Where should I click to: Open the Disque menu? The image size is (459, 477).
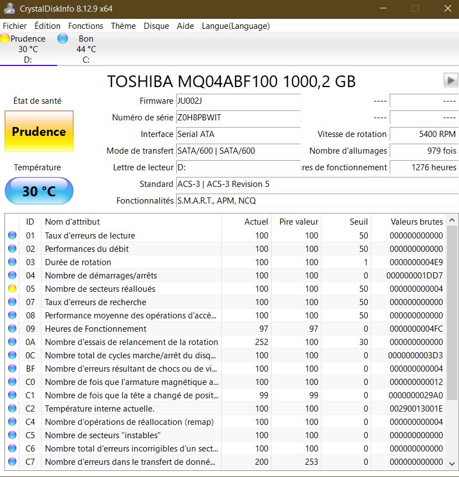pyautogui.click(x=156, y=26)
